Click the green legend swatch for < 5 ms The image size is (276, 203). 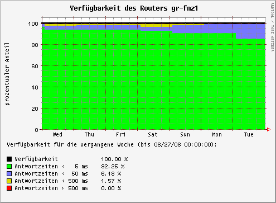tap(9, 166)
